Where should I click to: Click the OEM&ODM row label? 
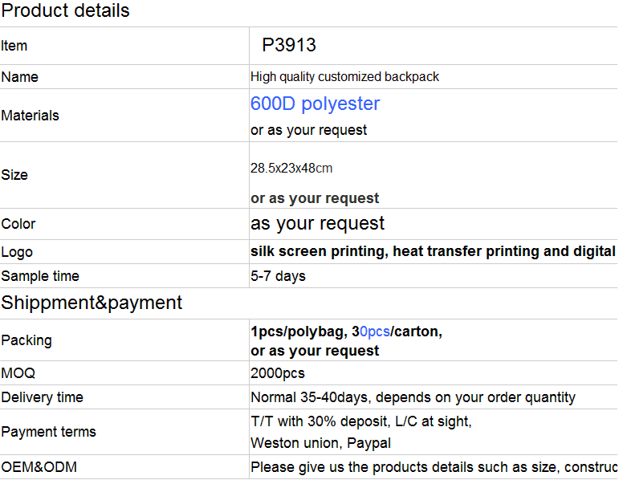pyautogui.click(x=39, y=467)
